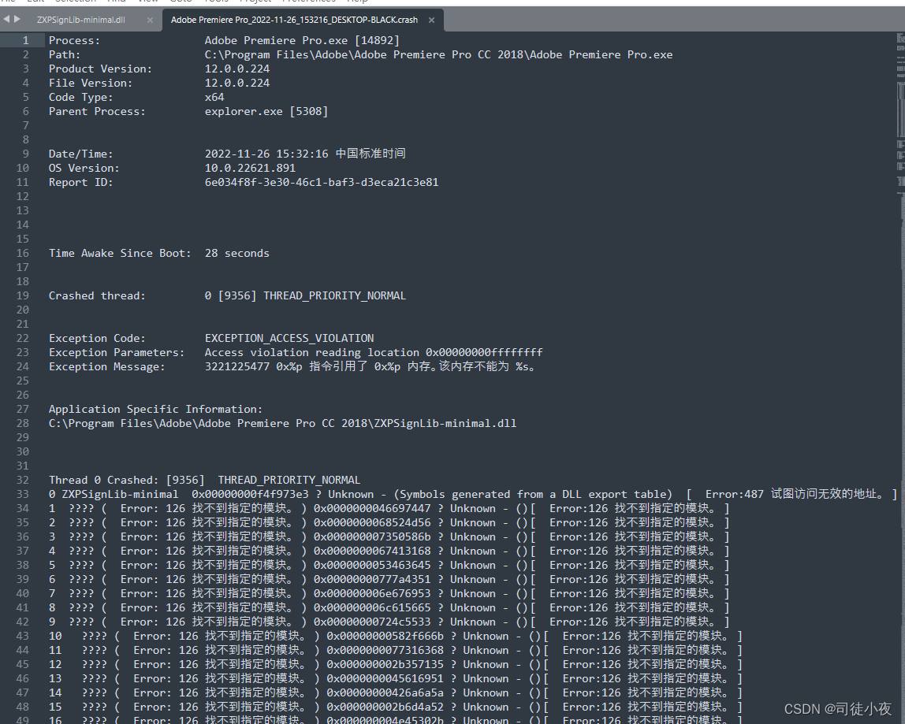The height and width of the screenshot is (724, 905).
Task: Click address 0x0000000053463645 in frame 5
Action: 372,566
